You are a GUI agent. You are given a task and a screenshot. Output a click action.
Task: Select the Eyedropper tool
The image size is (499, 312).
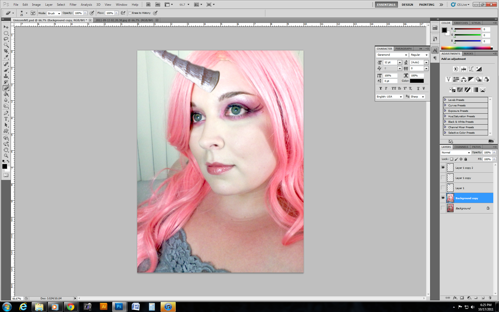click(6, 57)
